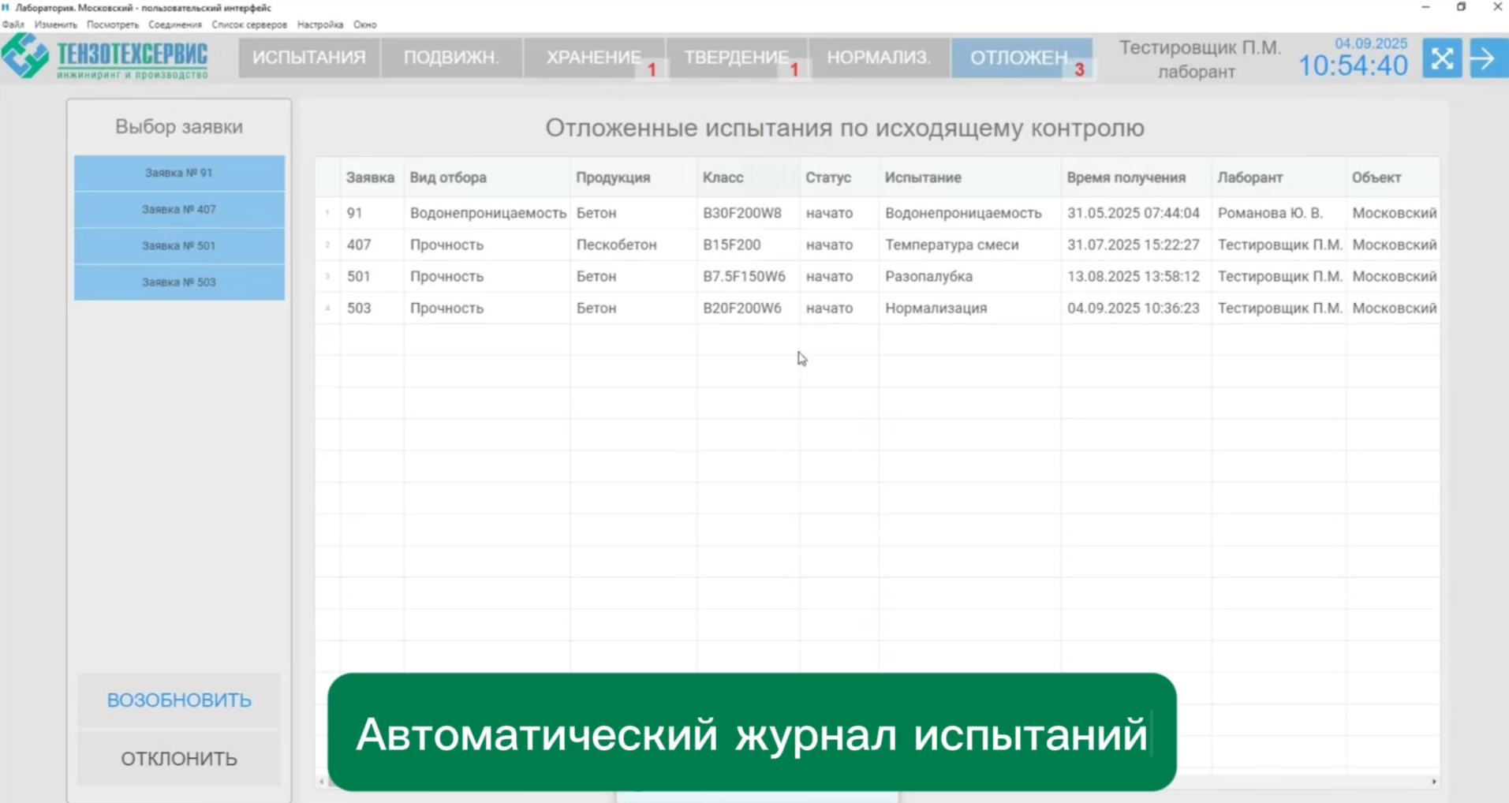Choose Заявка № 503 in the sidebar

tap(179, 282)
